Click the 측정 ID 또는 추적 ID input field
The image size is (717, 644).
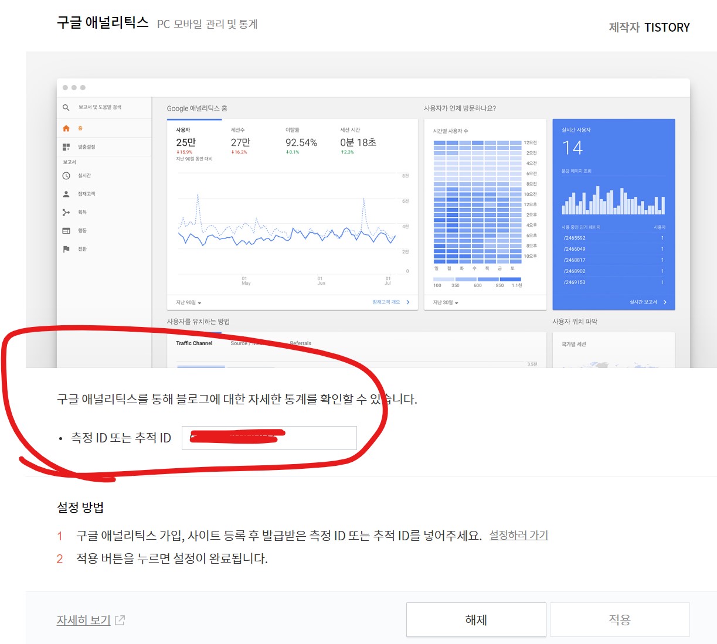269,438
